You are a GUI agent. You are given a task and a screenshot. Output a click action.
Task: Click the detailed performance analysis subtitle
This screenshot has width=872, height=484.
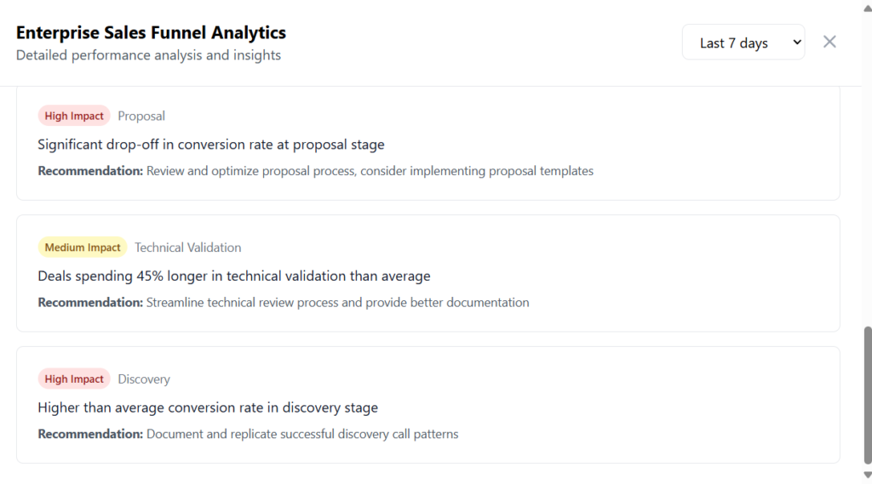tap(148, 55)
